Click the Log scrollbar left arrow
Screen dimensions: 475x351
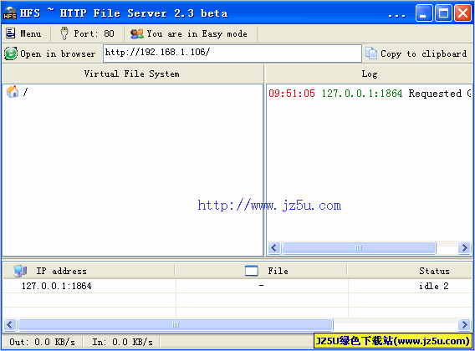coord(274,248)
